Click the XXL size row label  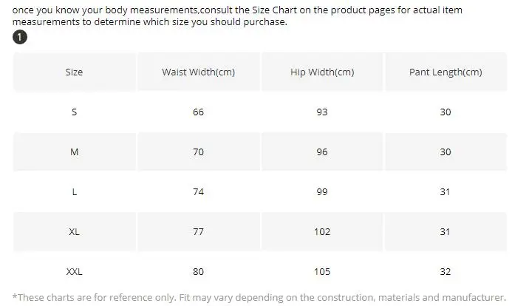75,271
